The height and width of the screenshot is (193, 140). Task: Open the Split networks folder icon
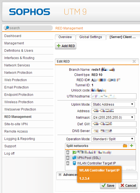pyautogui.click(x=125, y=146)
